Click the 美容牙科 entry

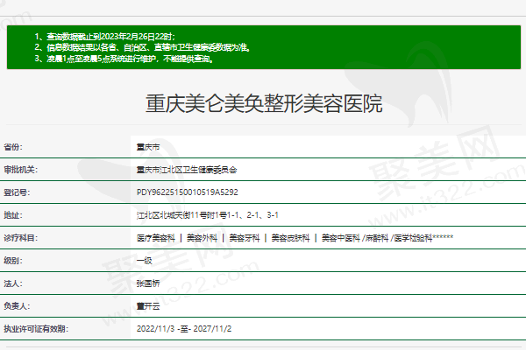coord(245,238)
